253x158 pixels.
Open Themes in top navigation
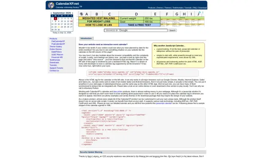(168, 8)
